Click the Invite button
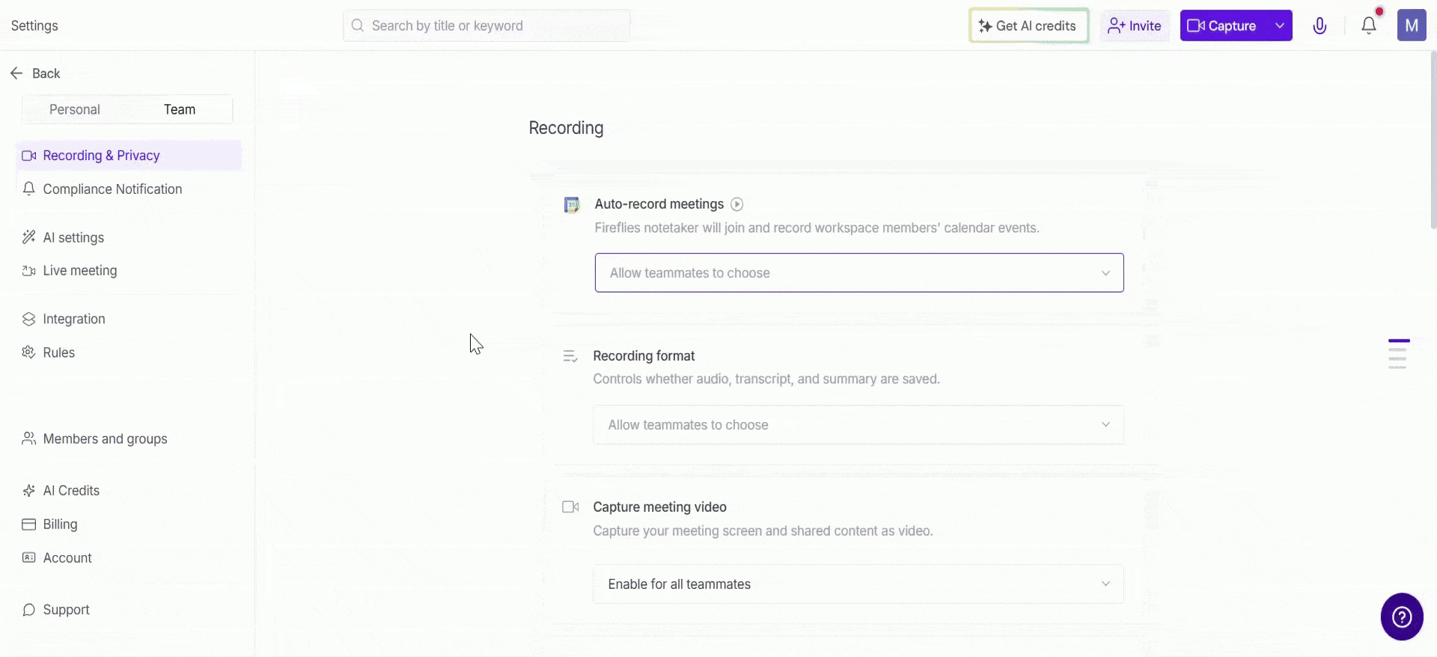Image resolution: width=1437 pixels, height=657 pixels. click(1135, 25)
